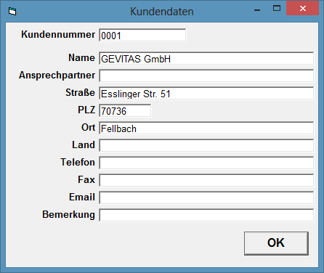The image size is (324, 273).
Task: Click into the empty Fax field
Action: point(206,180)
